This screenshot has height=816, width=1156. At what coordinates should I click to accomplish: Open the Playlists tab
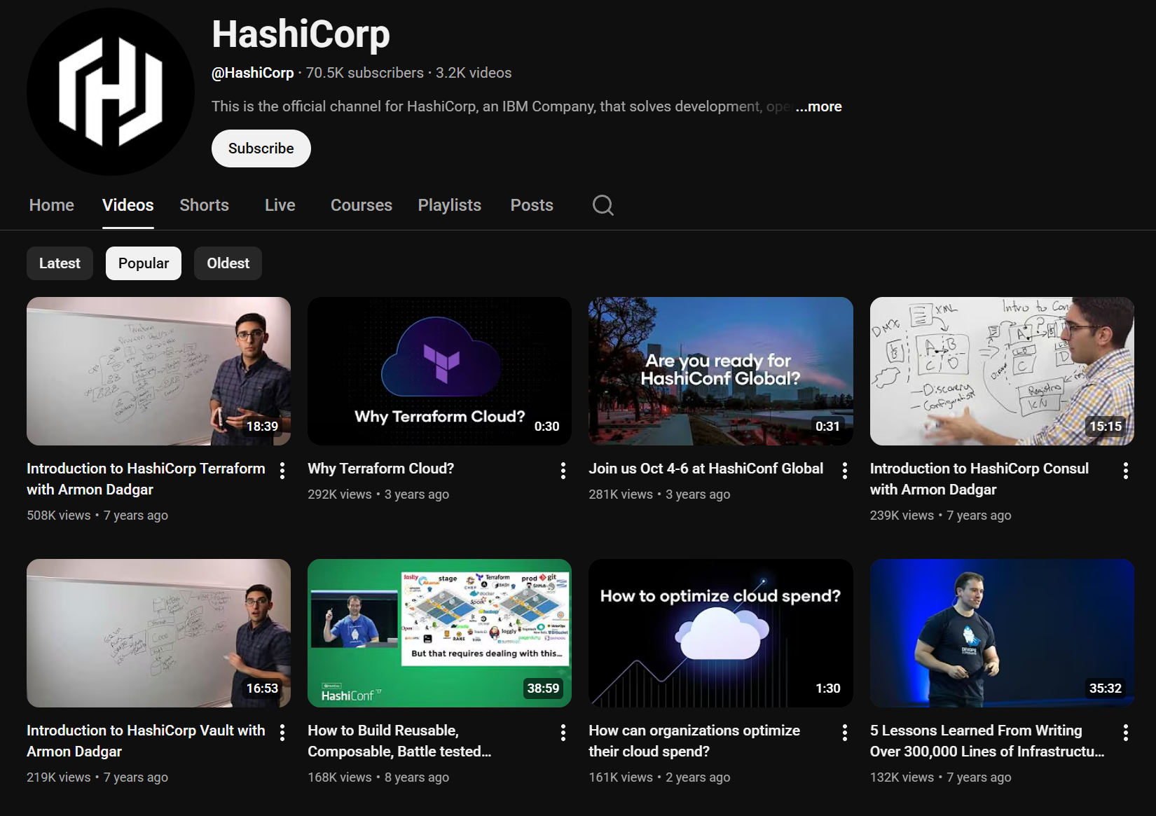tap(449, 205)
